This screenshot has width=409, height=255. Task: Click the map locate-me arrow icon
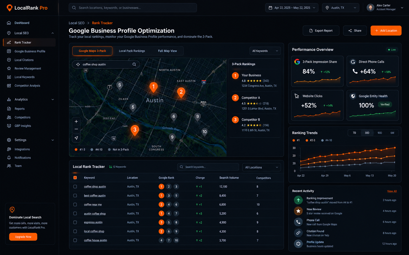76,138
